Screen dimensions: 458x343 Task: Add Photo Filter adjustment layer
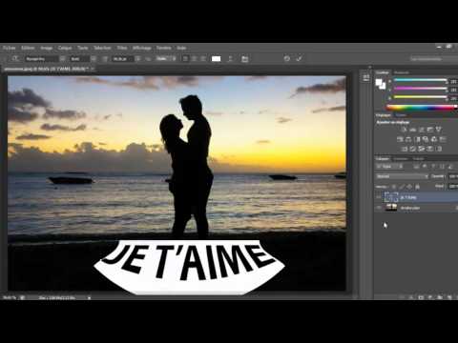tap(426, 139)
